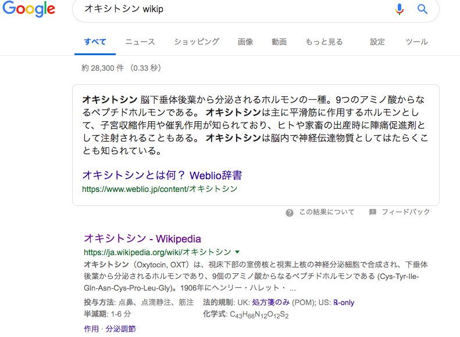Image resolution: width=460 pixels, height=337 pixels.
Task: Switch to the 画像 tab
Action: click(x=245, y=42)
